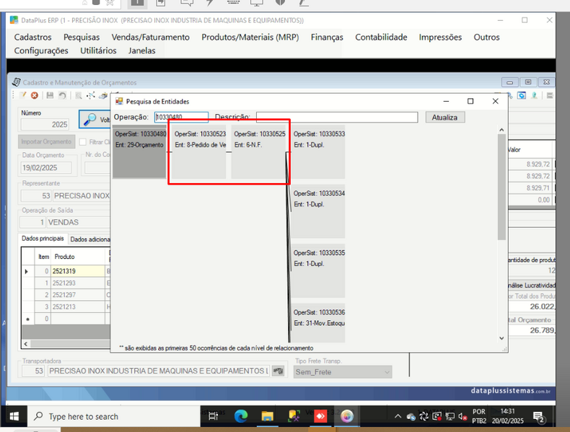Screen dimensions: 570x432
Task: Open the Tipo Frete Transp. dropdown
Action: click(343, 371)
